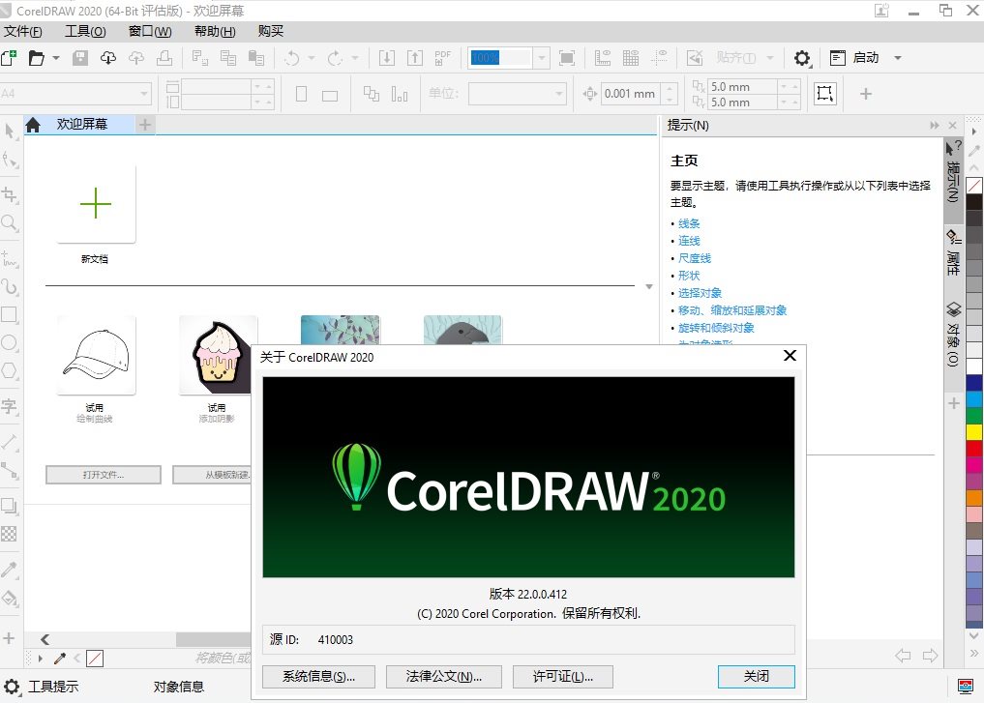Image resolution: width=984 pixels, height=703 pixels.
Task: Select the Text tool
Action: [x=10, y=406]
